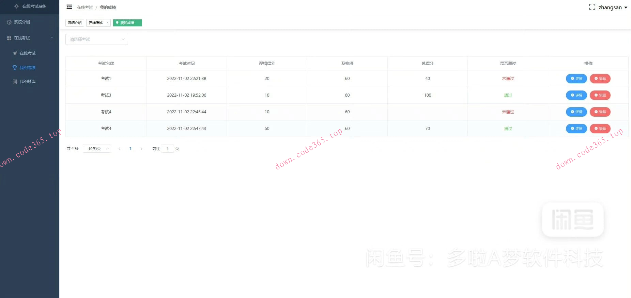Click the 考试名称 column header

(106, 64)
